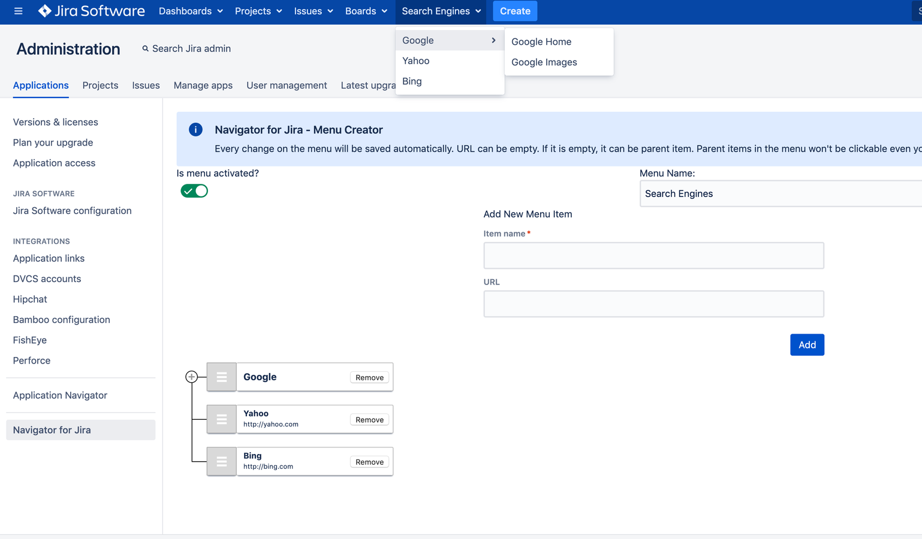The image size is (922, 539).
Task: Click the http://bing.com URL text
Action: pyautogui.click(x=268, y=467)
